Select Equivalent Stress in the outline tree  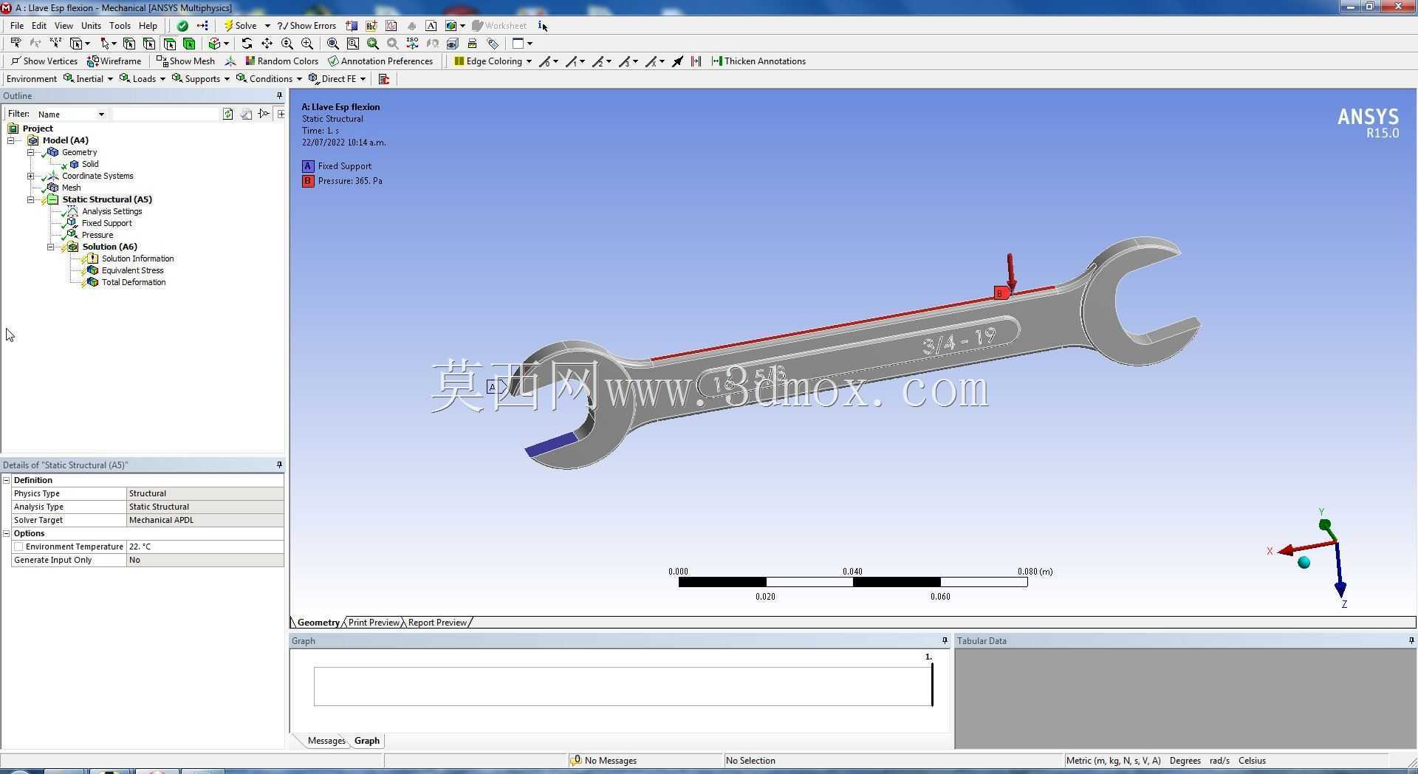[133, 271]
